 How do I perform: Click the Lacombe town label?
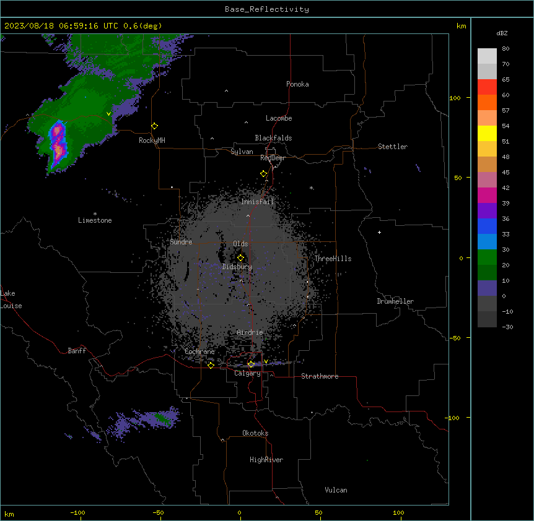(279, 118)
